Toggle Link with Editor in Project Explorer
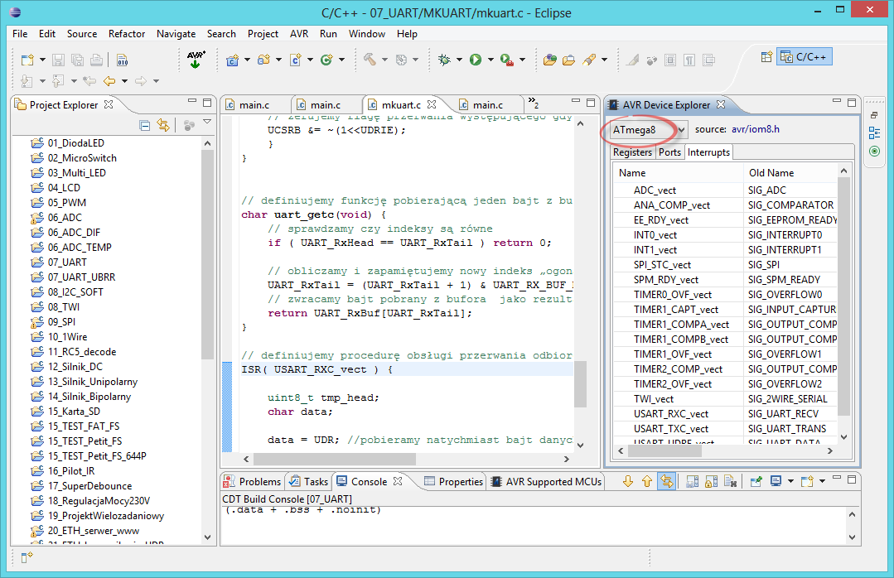Screen dimensions: 894x578 tap(163, 125)
